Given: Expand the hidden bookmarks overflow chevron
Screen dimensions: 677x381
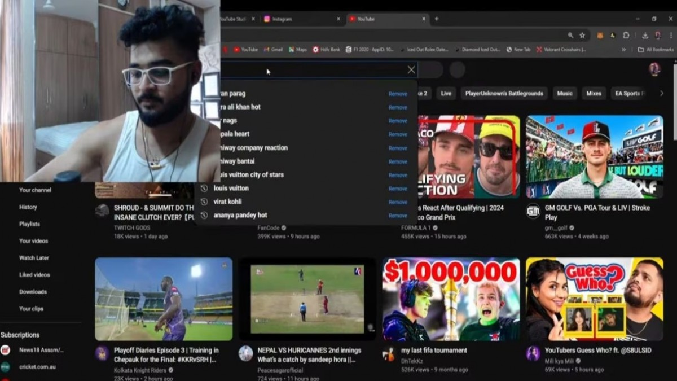Looking at the screenshot, I should click(x=623, y=50).
